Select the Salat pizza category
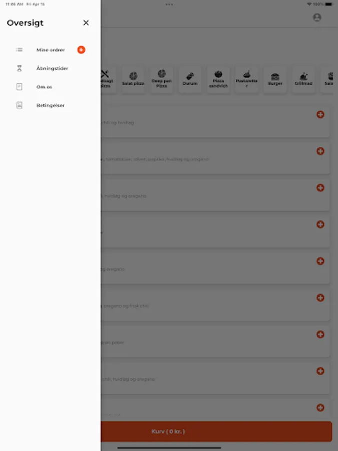This screenshot has height=451, width=338. point(133,79)
